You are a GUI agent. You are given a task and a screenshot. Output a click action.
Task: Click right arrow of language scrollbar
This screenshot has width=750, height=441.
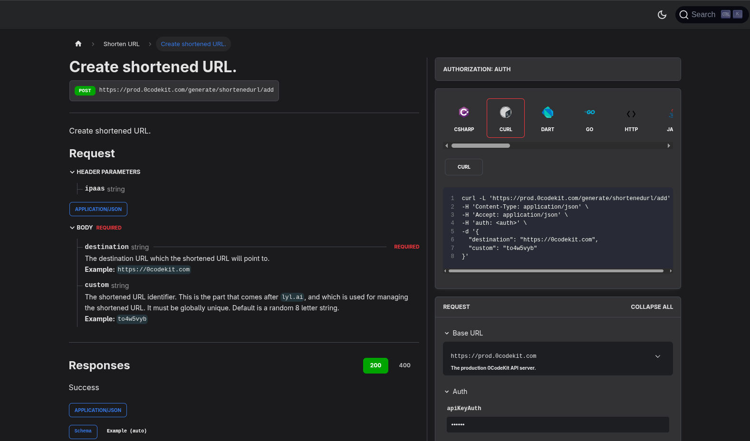669,146
